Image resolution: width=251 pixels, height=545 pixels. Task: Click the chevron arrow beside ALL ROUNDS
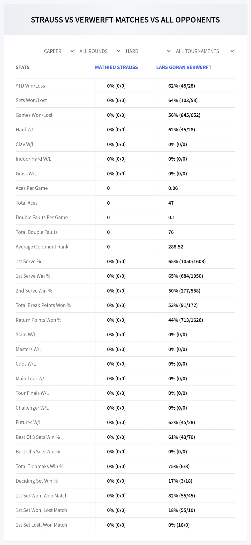point(118,51)
